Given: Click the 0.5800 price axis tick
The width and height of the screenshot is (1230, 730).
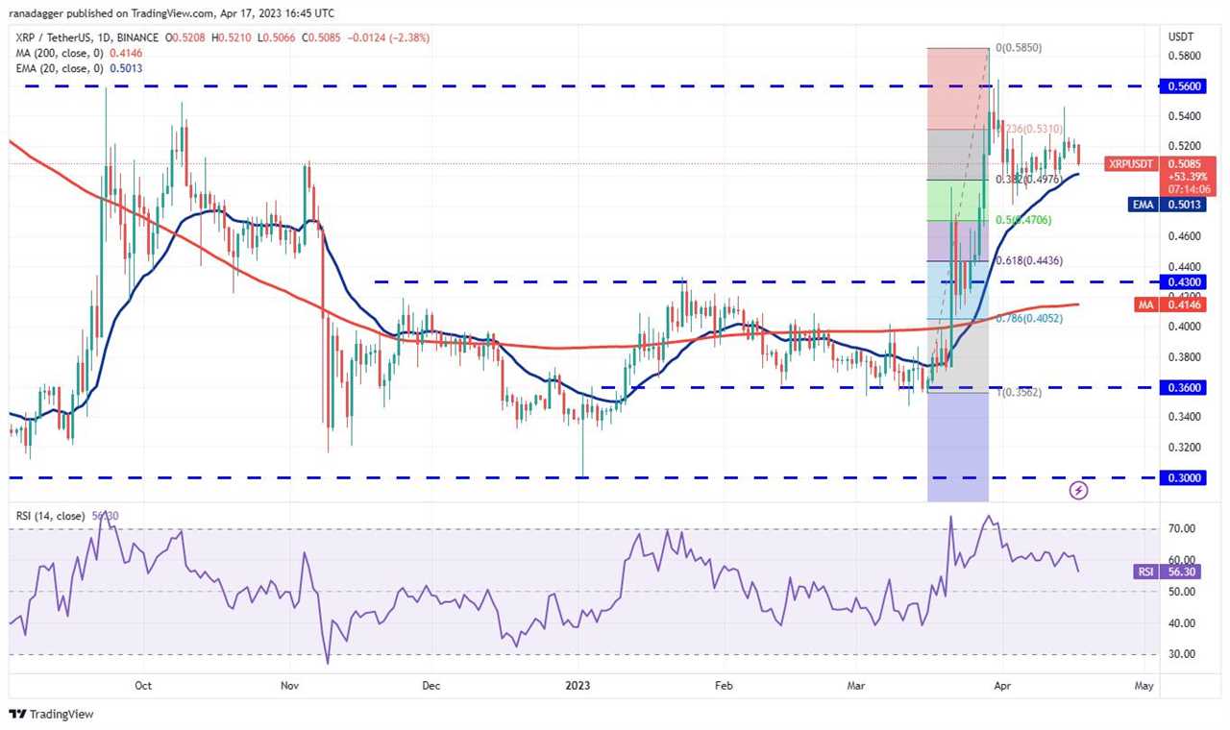Looking at the screenshot, I should coord(1185,56).
